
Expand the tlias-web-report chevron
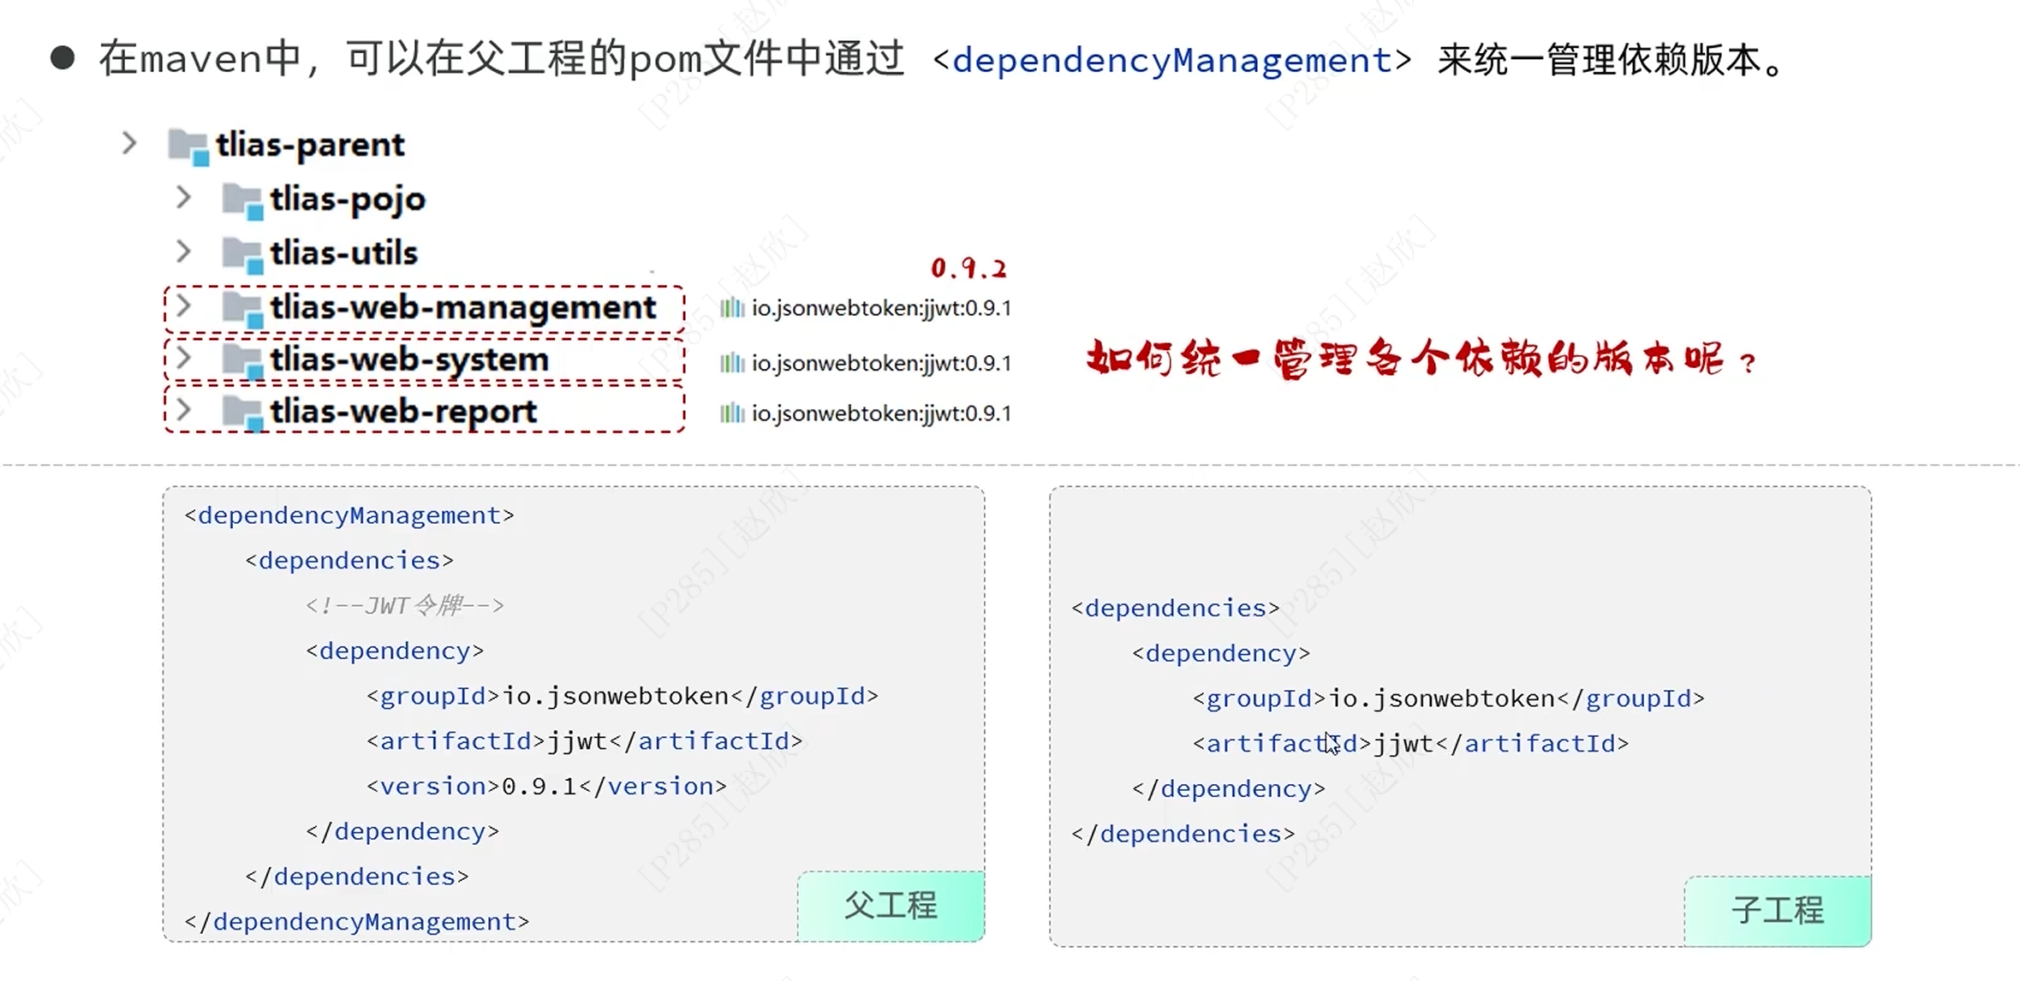click(183, 410)
